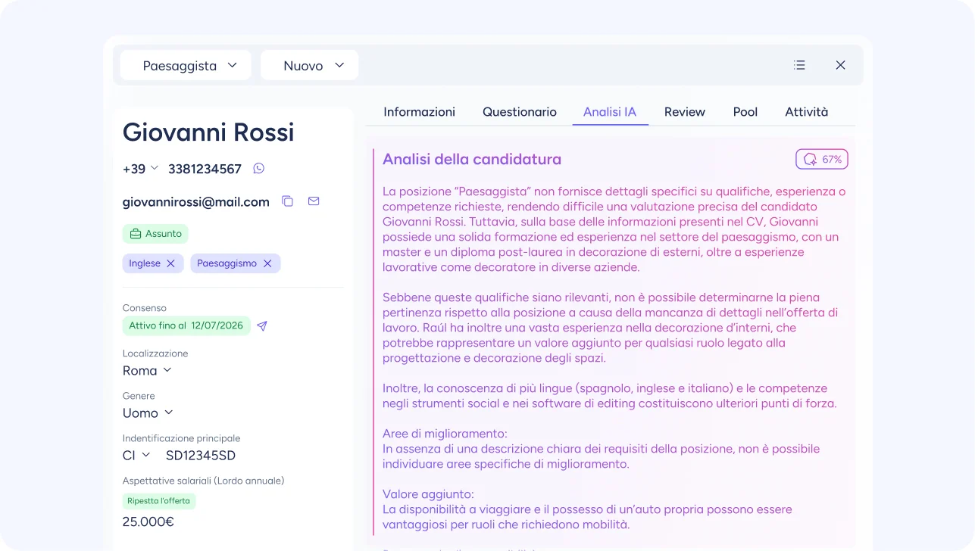
Task: Click the 25.000€ salary value
Action: [148, 521]
